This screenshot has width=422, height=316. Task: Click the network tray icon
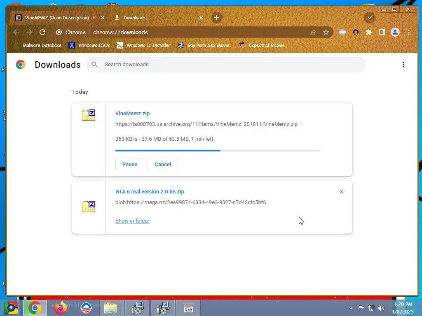371,308
